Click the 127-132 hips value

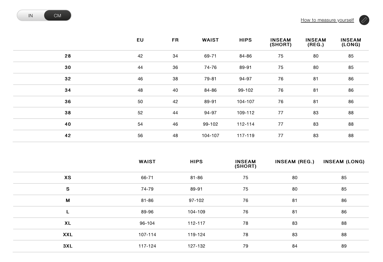pyautogui.click(x=196, y=246)
